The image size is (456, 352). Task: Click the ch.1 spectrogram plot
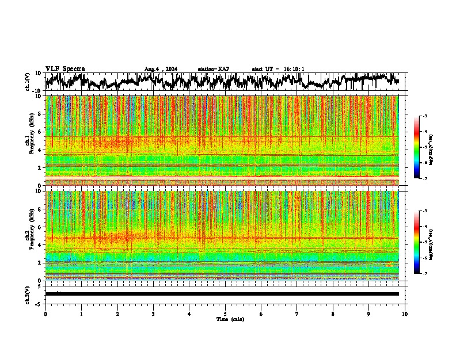coord(222,140)
